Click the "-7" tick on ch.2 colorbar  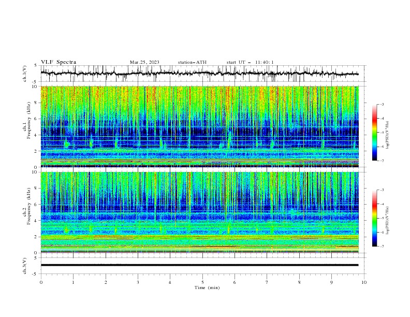382,246
